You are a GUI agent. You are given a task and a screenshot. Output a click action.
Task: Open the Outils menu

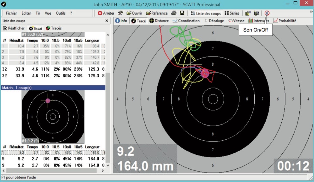[x=61, y=13]
